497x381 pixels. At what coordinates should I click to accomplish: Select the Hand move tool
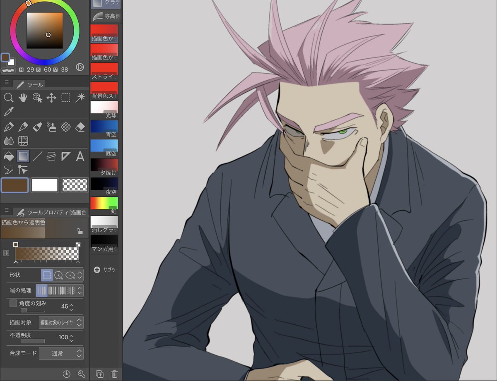[23, 98]
